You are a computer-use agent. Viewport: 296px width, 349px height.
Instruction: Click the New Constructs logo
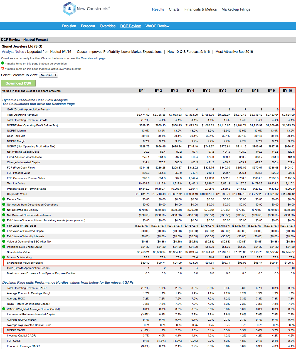coord(87,9)
